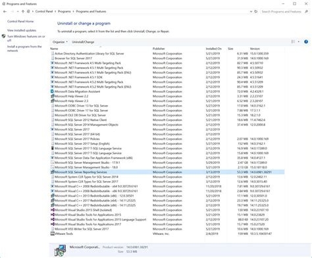Image resolution: width=312 pixels, height=258 pixels.
Task: Click Programs and Features breadcrumb
Action: tap(91, 11)
